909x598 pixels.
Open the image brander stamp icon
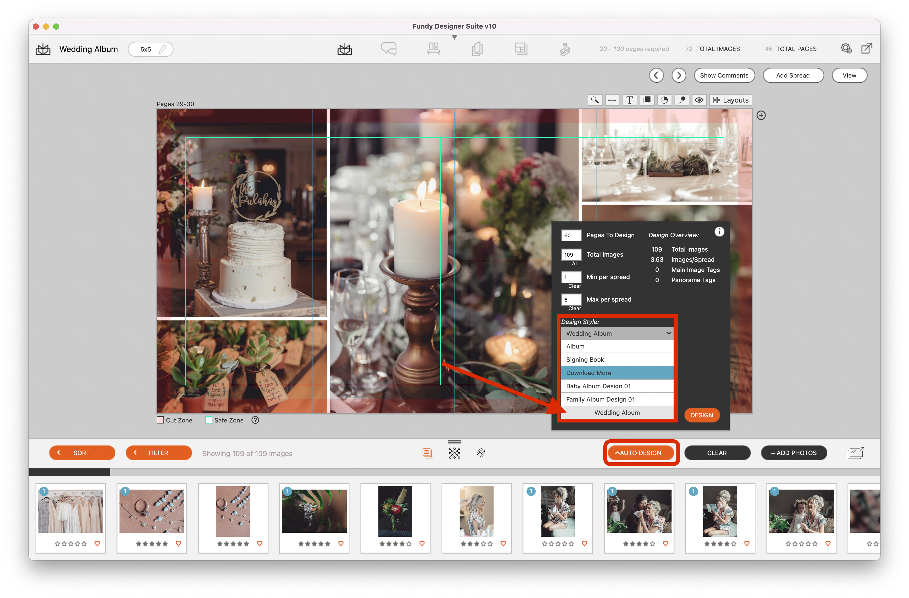coord(565,49)
